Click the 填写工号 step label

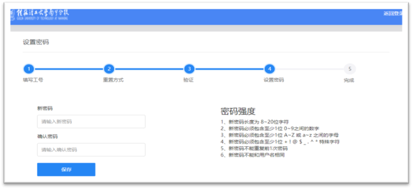pos(33,80)
